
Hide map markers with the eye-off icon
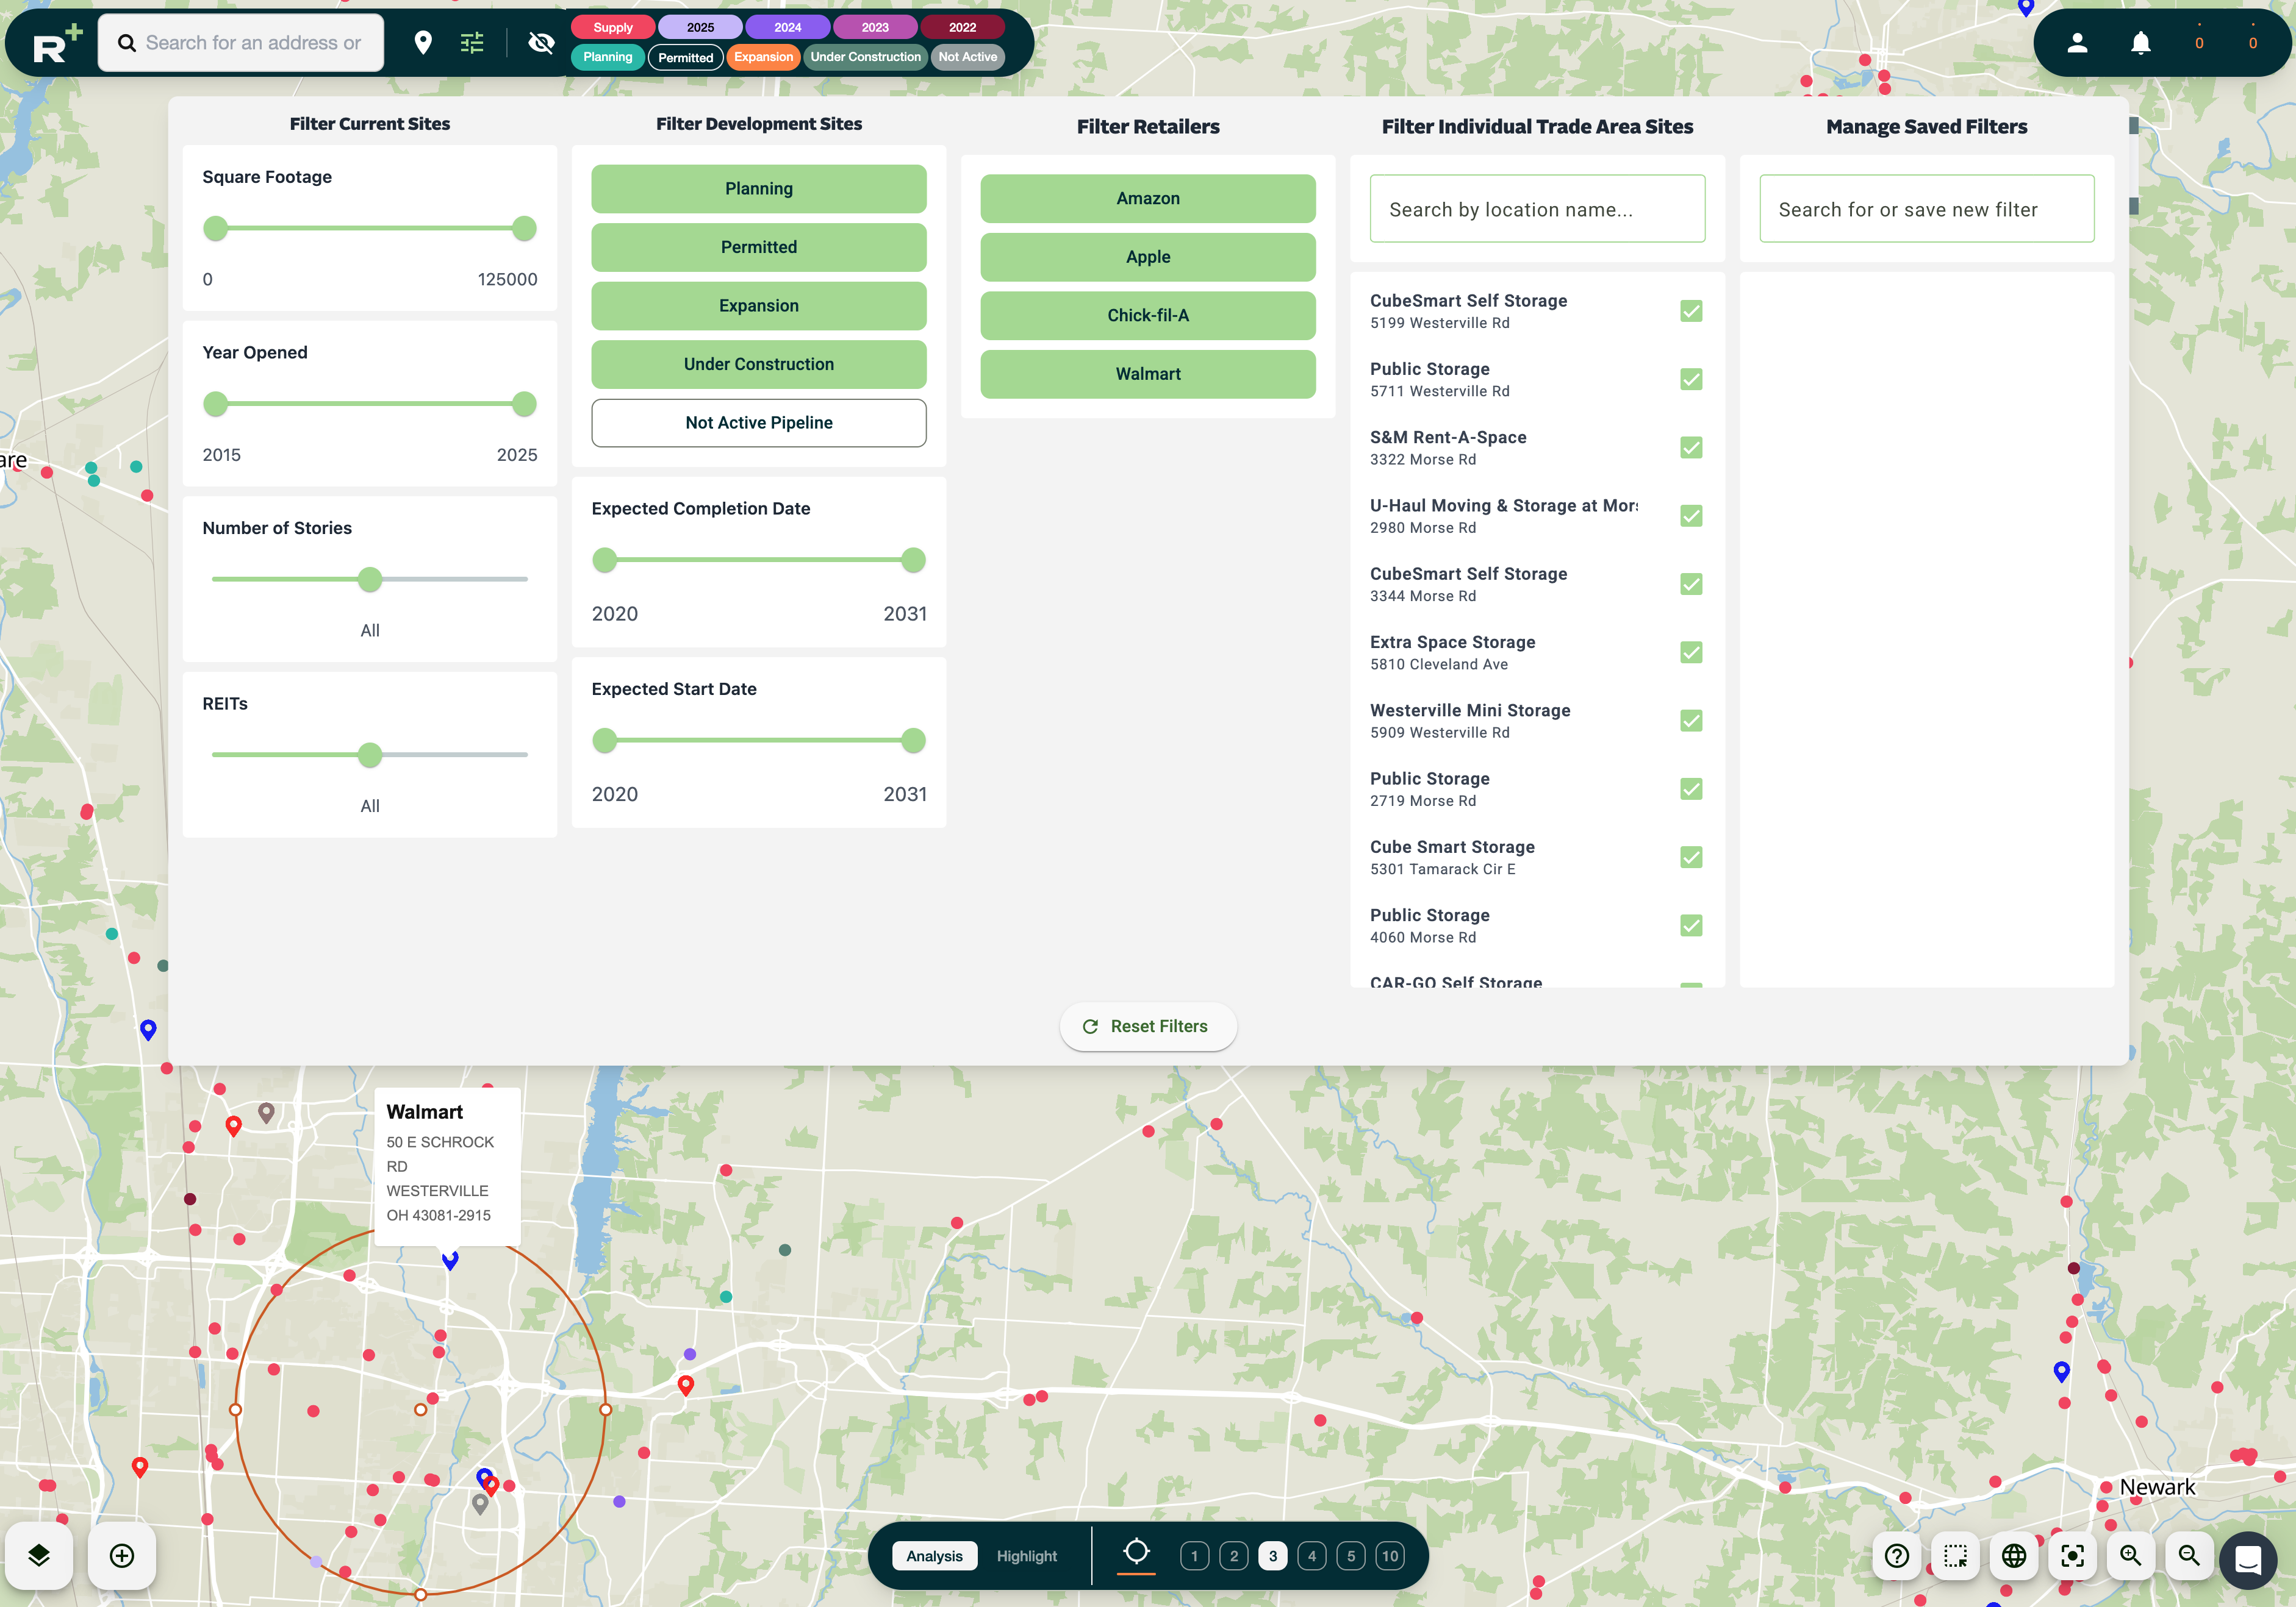(541, 43)
